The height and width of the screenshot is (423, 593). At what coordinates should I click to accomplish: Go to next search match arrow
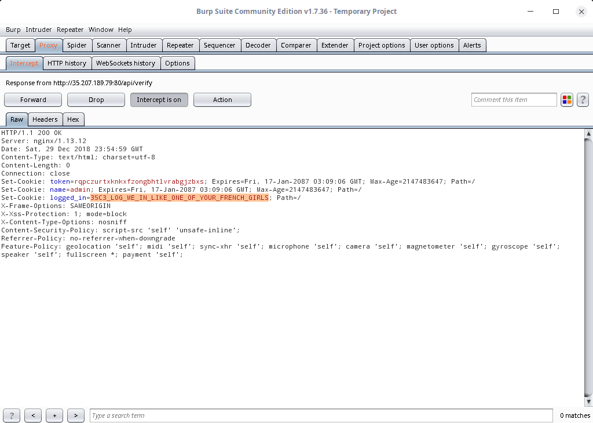(76, 415)
